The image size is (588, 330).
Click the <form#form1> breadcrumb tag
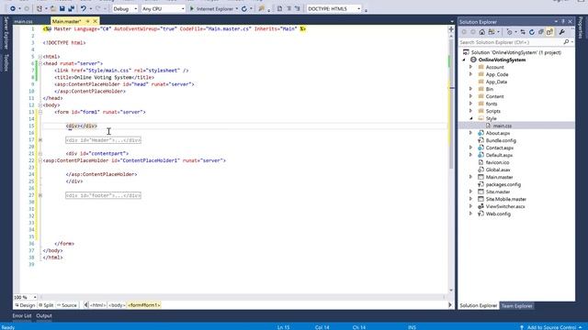click(x=144, y=305)
